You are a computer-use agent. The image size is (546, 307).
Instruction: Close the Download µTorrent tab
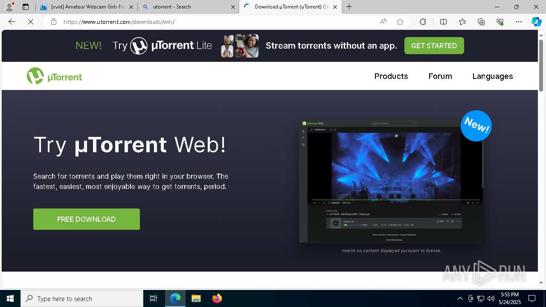335,7
